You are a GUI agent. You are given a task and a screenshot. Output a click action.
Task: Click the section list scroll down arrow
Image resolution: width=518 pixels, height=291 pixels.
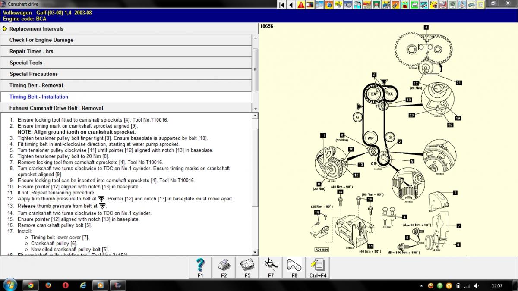point(255,109)
